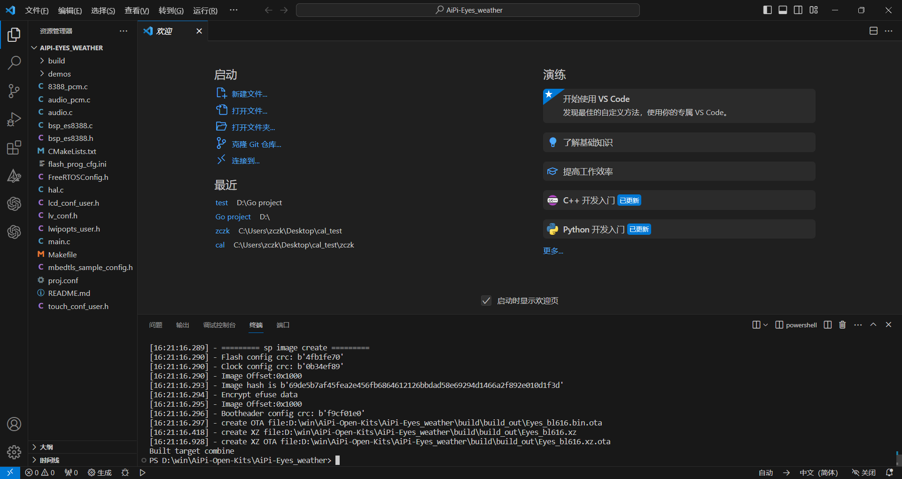Click the 克隆 Git 仓库... link
902x479 pixels.
tap(257, 144)
